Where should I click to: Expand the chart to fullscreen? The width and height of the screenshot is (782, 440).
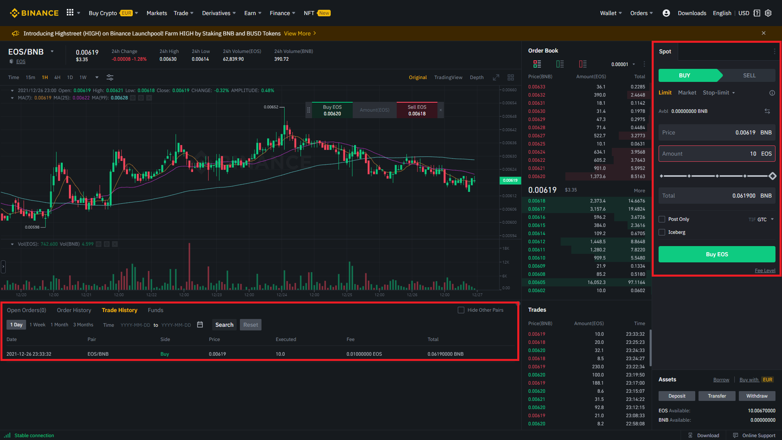click(x=496, y=77)
